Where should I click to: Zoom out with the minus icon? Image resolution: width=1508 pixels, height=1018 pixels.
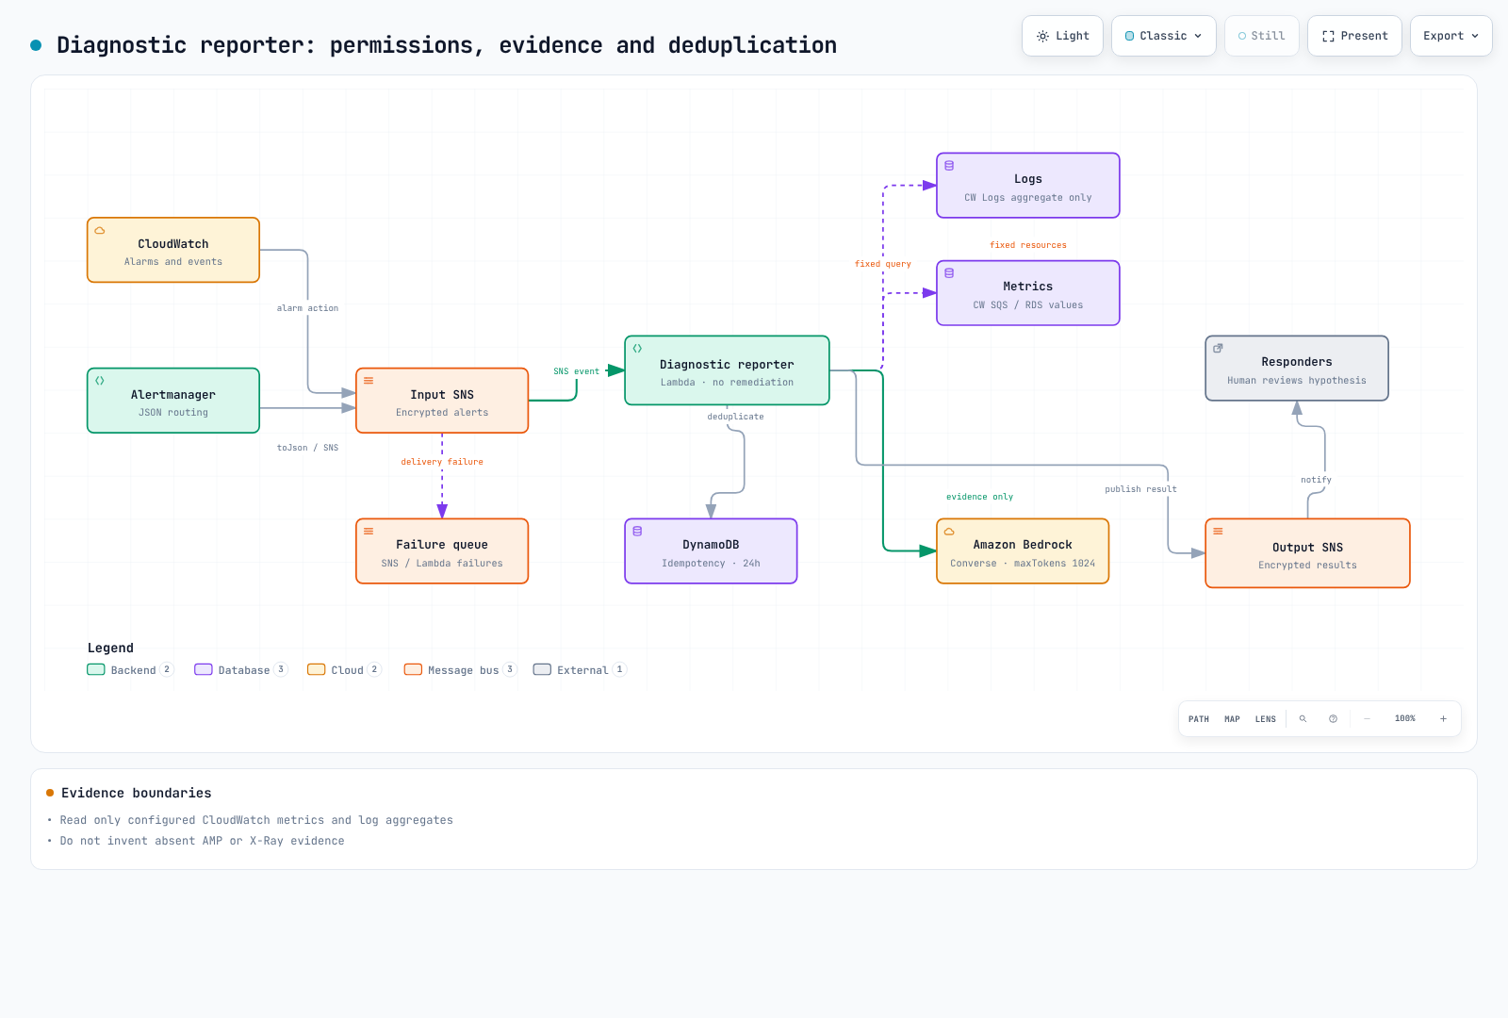pyautogui.click(x=1367, y=719)
